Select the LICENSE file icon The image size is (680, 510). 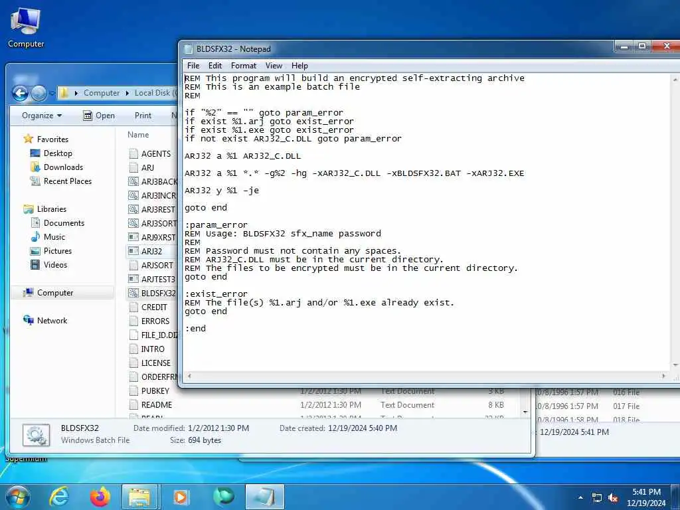[133, 363]
